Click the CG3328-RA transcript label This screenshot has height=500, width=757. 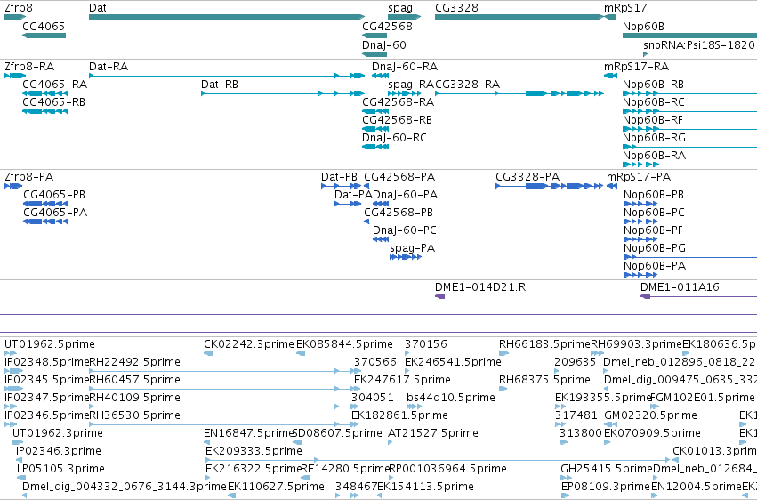click(467, 85)
